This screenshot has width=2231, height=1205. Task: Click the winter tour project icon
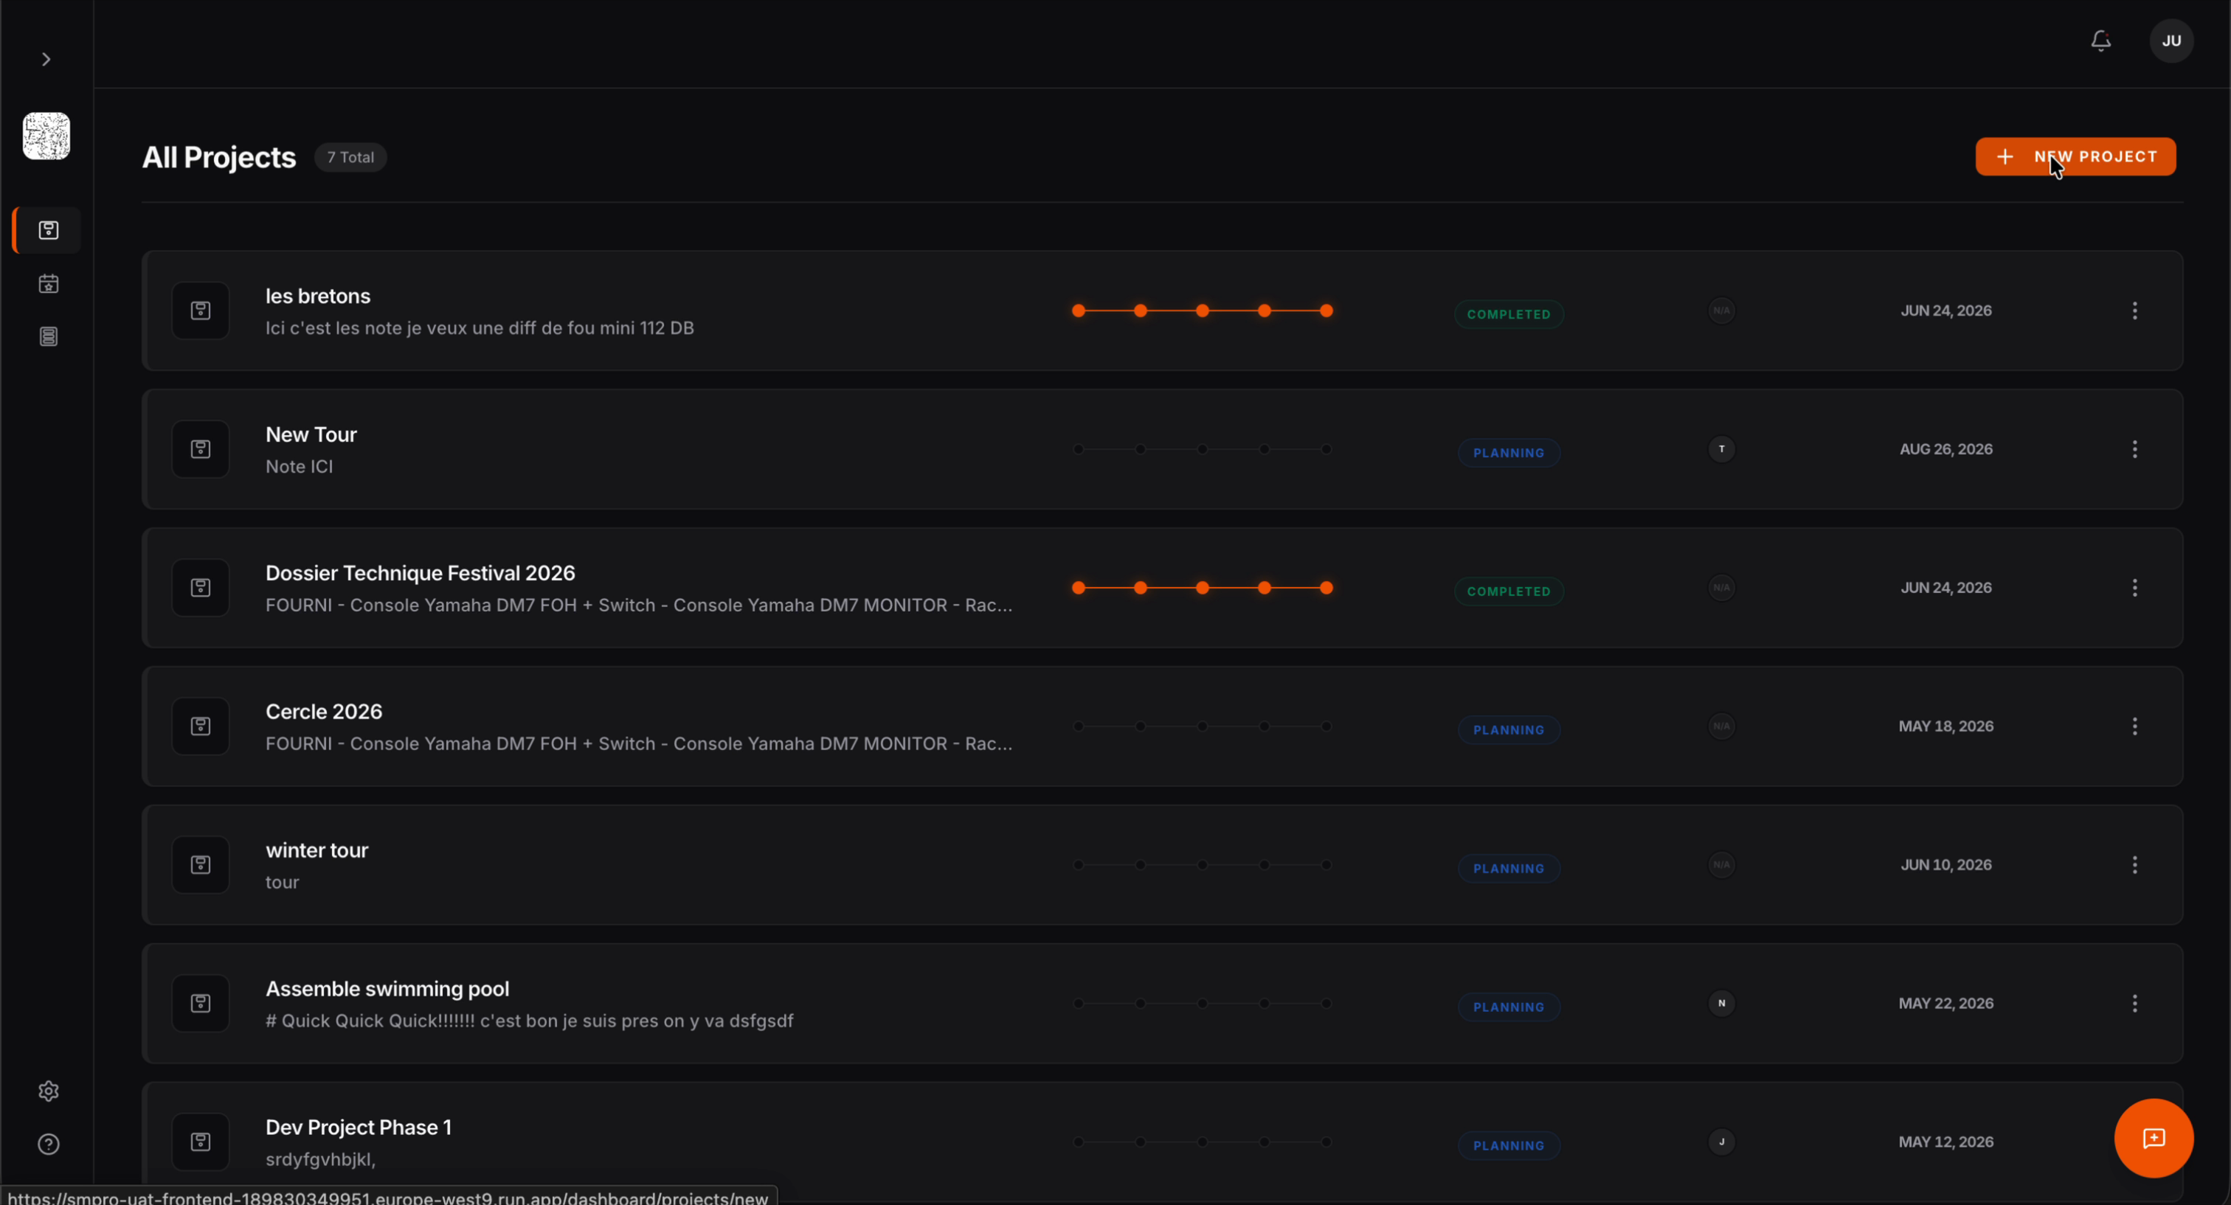tap(201, 865)
